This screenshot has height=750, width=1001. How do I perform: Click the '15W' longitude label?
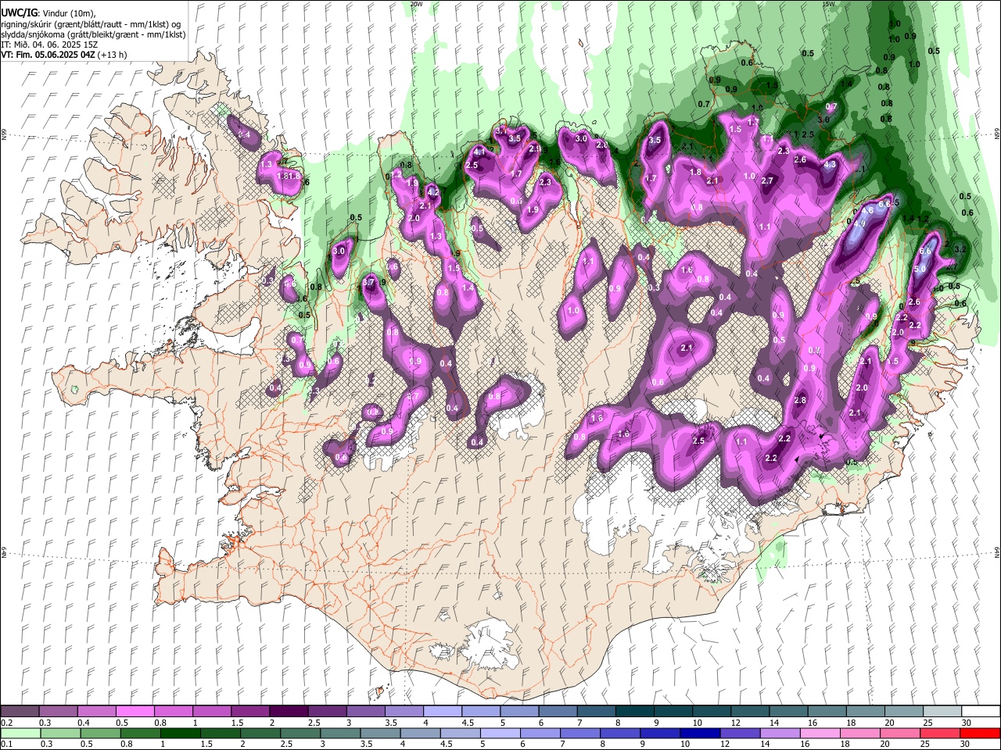point(828,4)
